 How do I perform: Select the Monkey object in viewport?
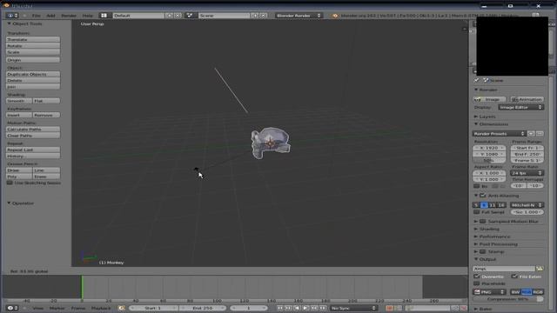[x=271, y=143]
